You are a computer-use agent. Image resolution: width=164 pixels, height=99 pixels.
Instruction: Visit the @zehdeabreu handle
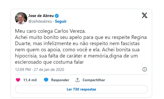click(40, 21)
